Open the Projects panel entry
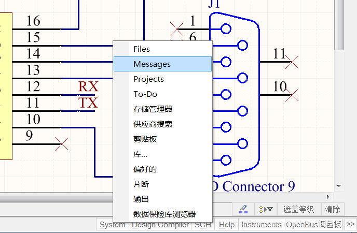The image size is (357, 233). pos(162,79)
